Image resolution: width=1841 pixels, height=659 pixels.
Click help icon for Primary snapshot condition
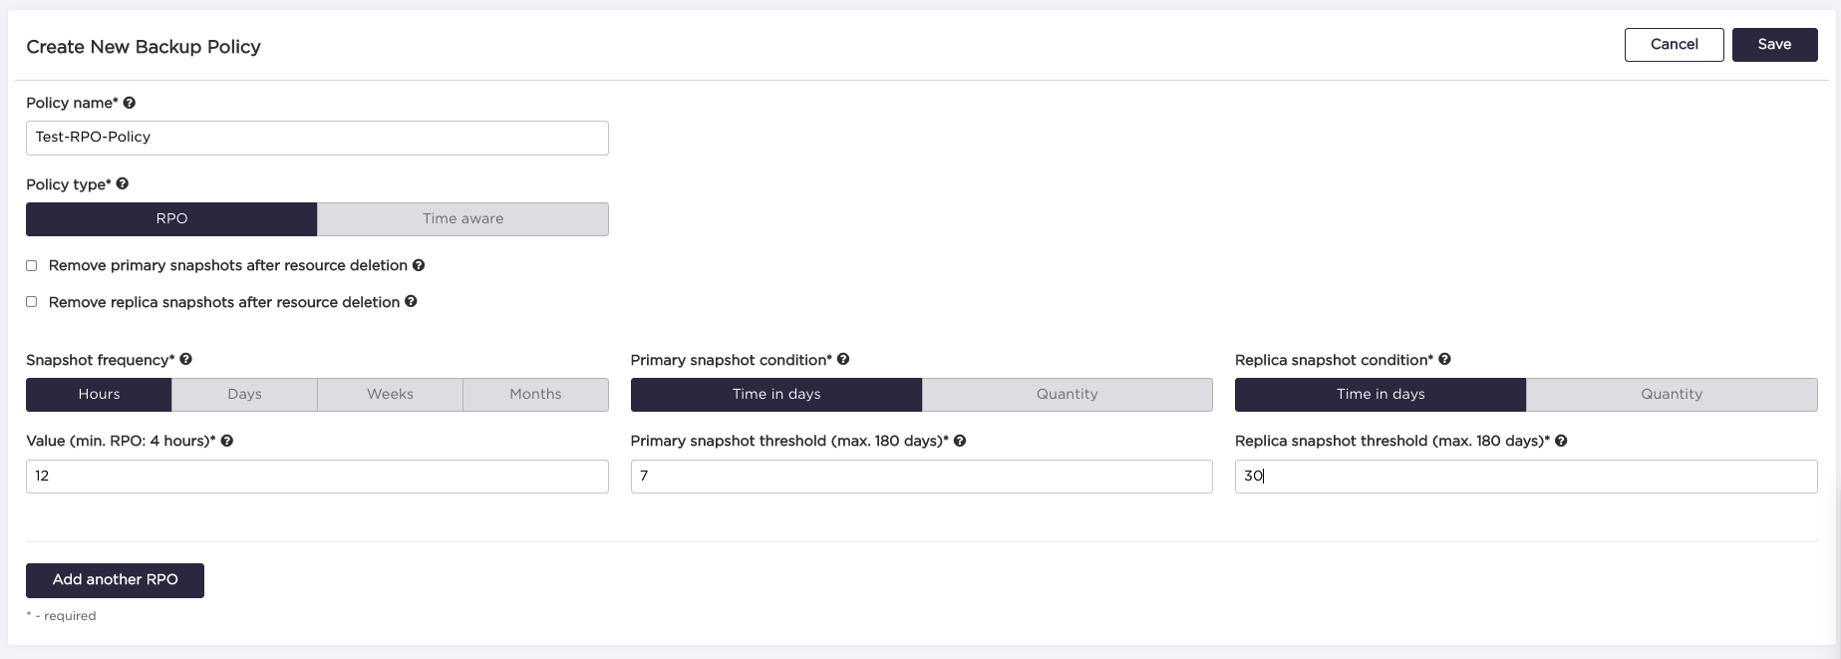coord(843,359)
